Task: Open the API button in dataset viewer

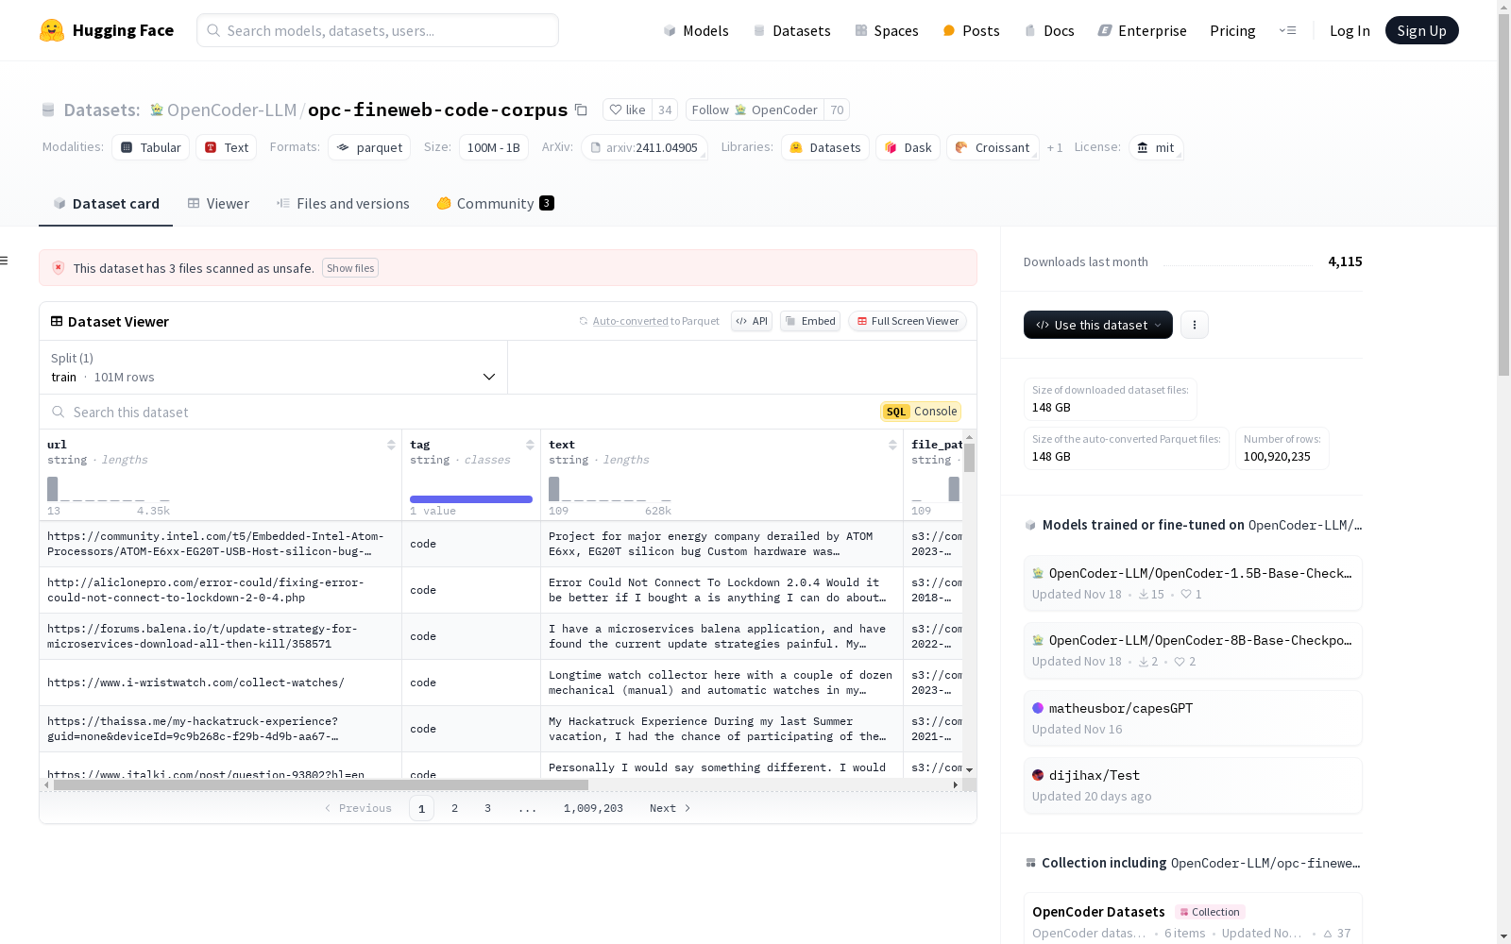Action: pyautogui.click(x=752, y=321)
